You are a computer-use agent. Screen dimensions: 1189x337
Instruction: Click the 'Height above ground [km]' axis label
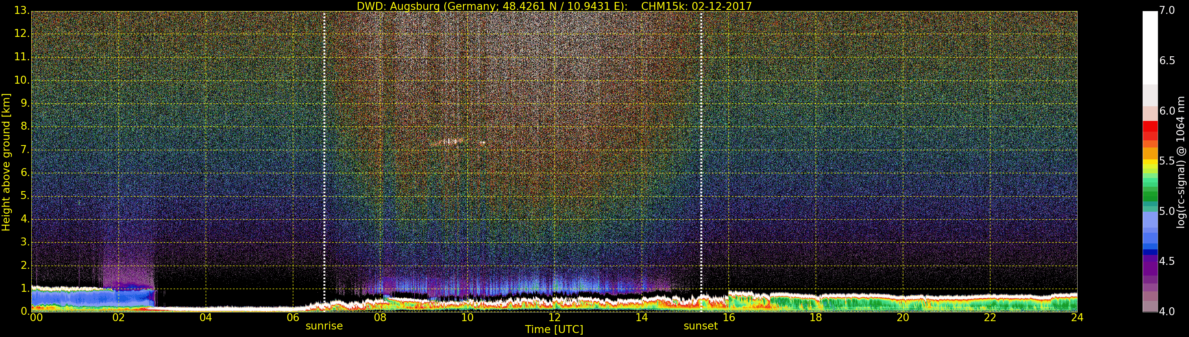(6, 162)
